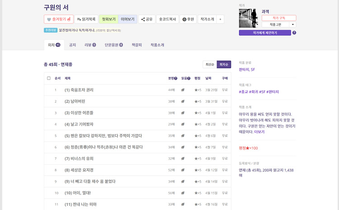Open the 읽기목록 reading list button
The width and height of the screenshot is (339, 210).
pyautogui.click(x=86, y=19)
